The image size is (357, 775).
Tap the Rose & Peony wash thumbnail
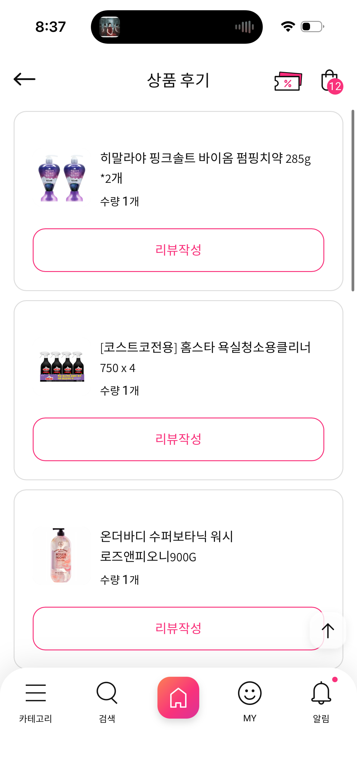61,555
